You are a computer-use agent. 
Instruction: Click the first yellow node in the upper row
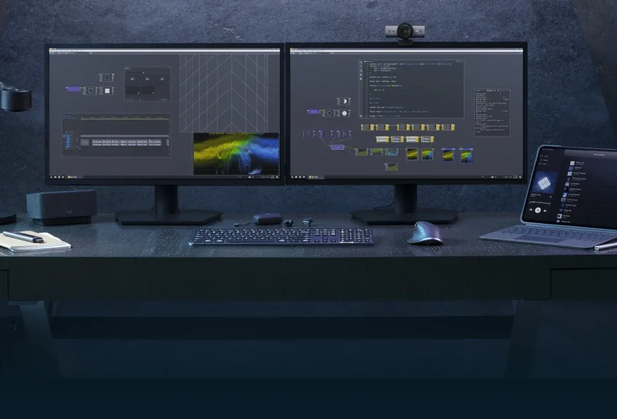pos(366,127)
